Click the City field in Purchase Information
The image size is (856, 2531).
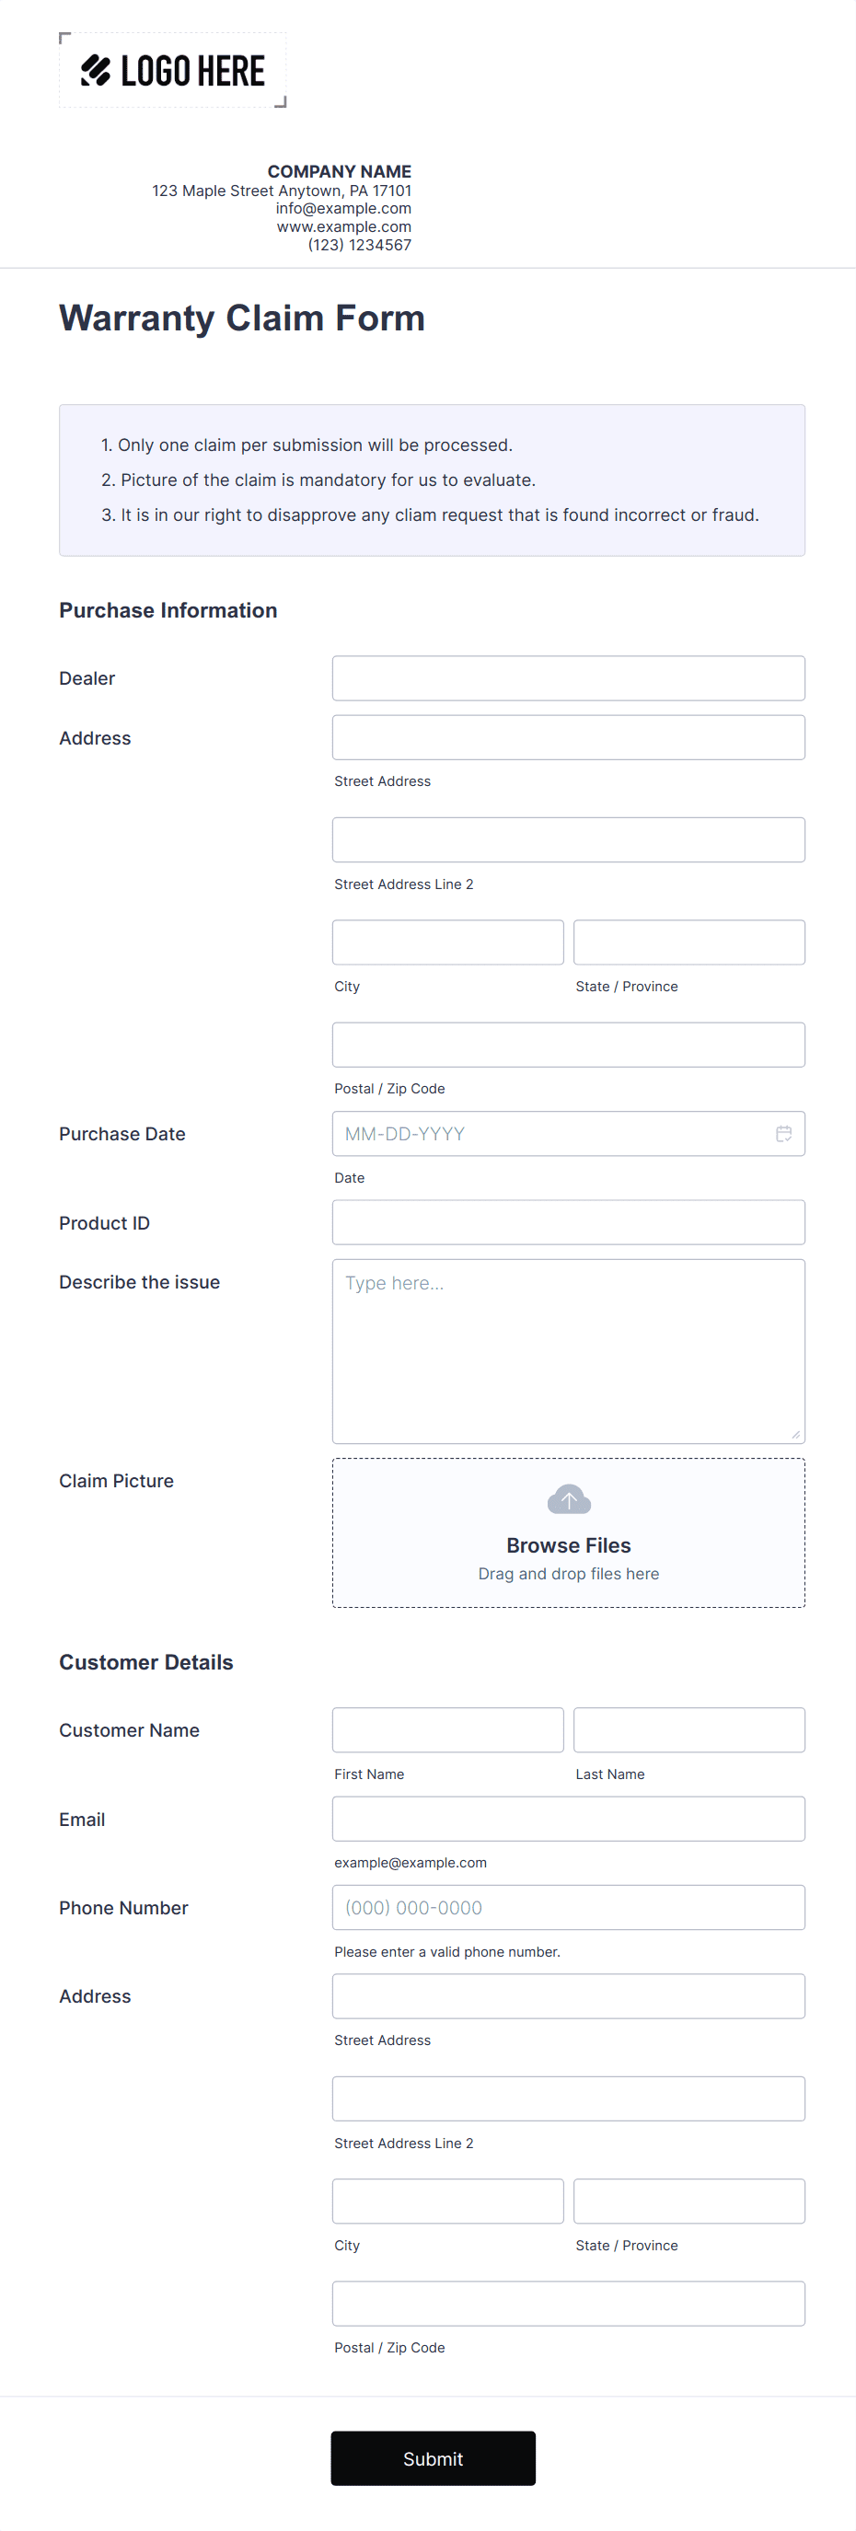point(447,942)
